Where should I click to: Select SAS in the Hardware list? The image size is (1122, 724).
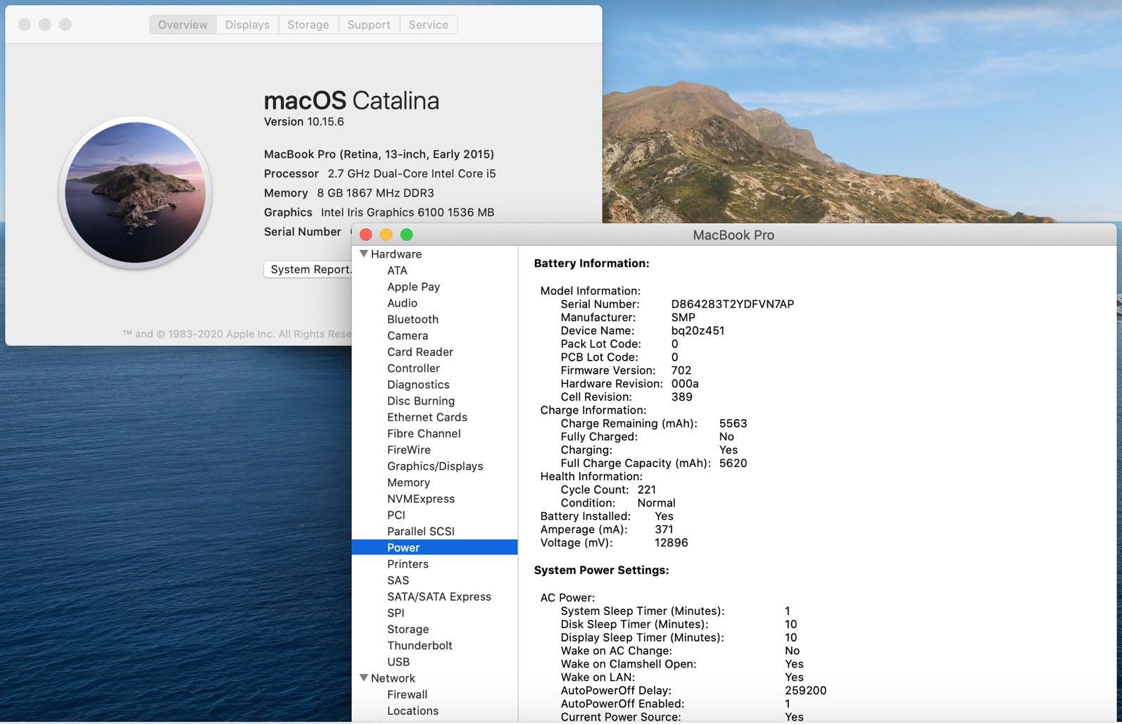pyautogui.click(x=398, y=580)
